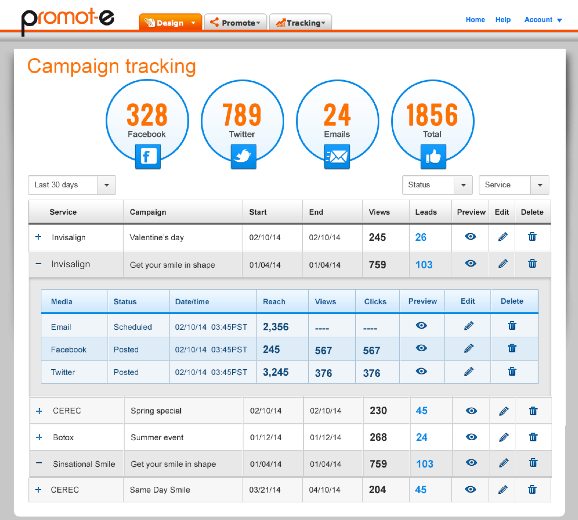The width and height of the screenshot is (578, 520).
Task: Delete the Valentine's day campaign
Action: tap(532, 237)
